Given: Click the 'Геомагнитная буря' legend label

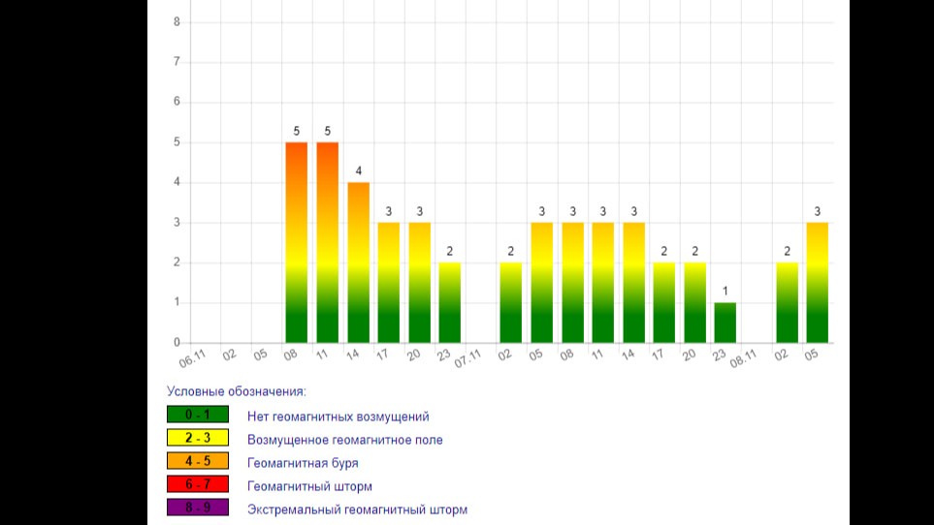Looking at the screenshot, I should (x=303, y=463).
